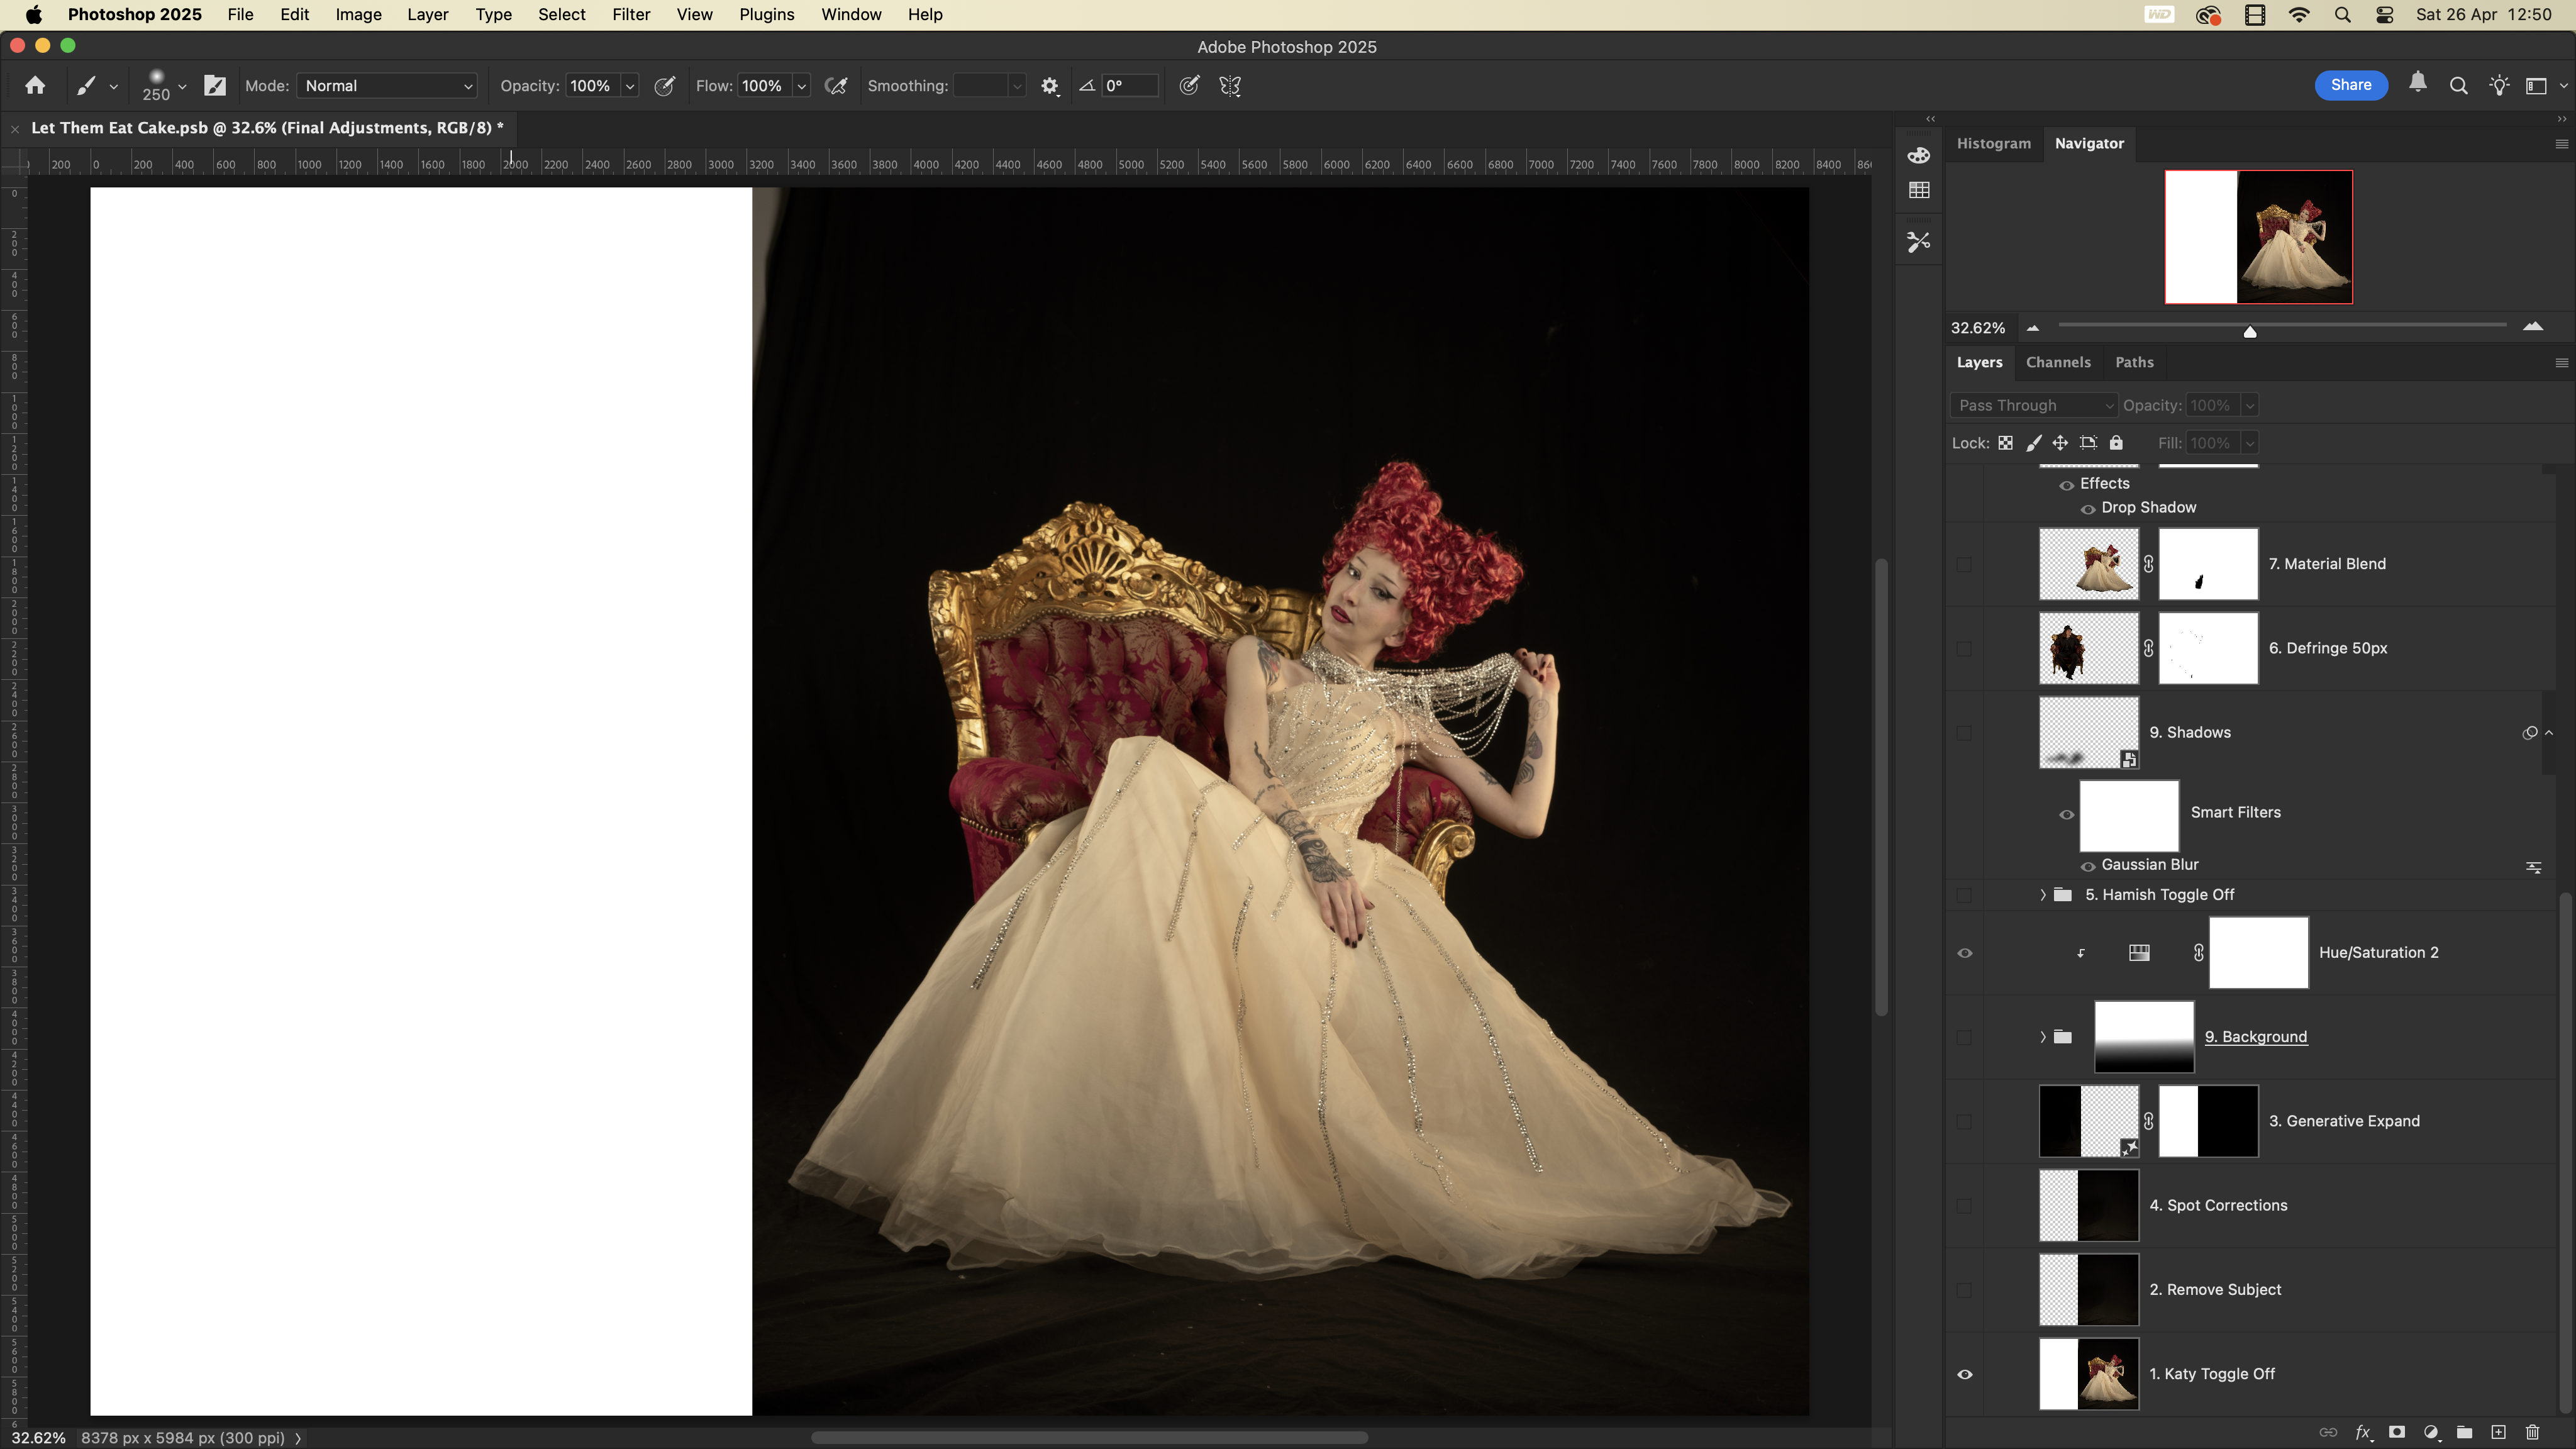This screenshot has width=2576, height=1449.
Task: Click the blue Share button
Action: click(x=2350, y=85)
